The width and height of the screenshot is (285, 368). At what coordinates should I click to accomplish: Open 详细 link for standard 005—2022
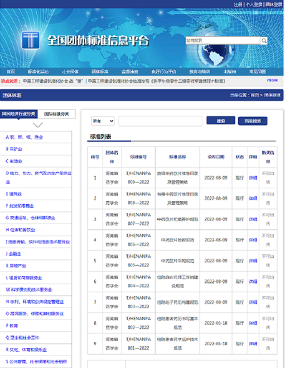pos(253,261)
